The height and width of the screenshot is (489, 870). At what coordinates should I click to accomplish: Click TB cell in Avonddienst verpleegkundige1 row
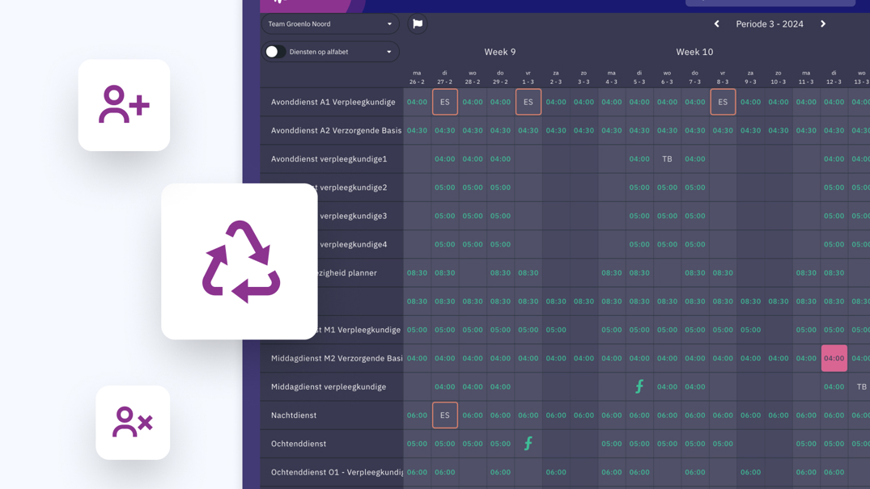(667, 159)
